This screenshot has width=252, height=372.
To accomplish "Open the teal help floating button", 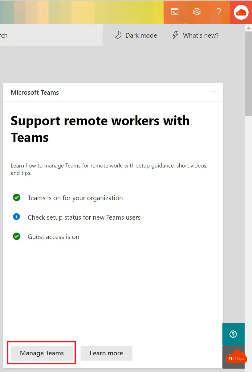I will tap(233, 334).
